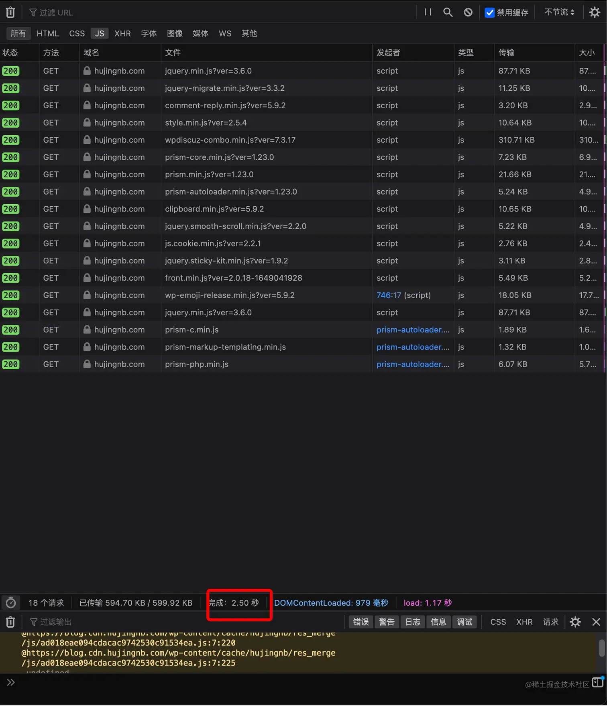Sort by the 文件 column header
Image resolution: width=607 pixels, height=706 pixels.
tap(267, 53)
